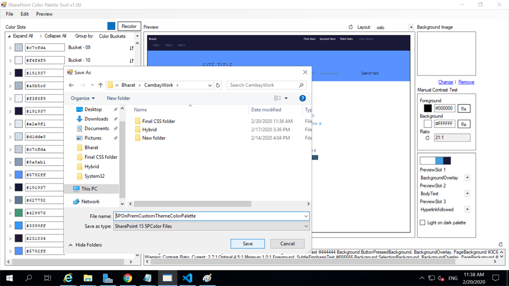
Task: Expand the #c7cfda Bucket - 09 row
Action: pyautogui.click(x=10, y=48)
